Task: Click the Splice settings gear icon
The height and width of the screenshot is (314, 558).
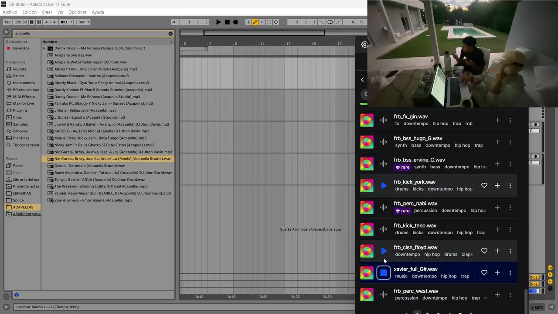Action: tap(364, 44)
